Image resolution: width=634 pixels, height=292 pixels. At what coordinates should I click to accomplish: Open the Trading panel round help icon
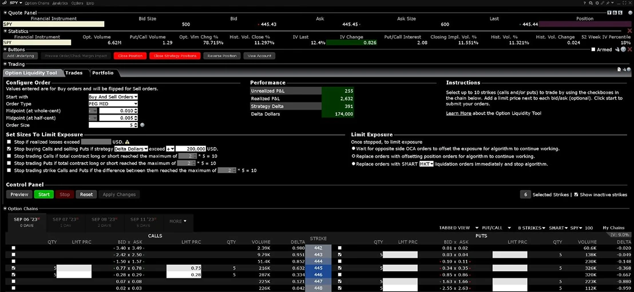(629, 69)
